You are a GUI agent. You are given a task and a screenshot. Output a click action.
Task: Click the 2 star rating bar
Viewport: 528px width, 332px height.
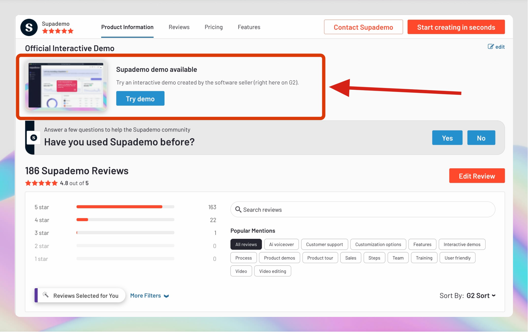click(125, 246)
